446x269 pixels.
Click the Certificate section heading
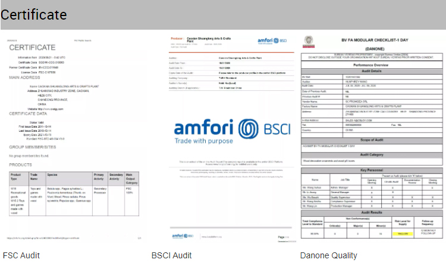pyautogui.click(x=33, y=15)
